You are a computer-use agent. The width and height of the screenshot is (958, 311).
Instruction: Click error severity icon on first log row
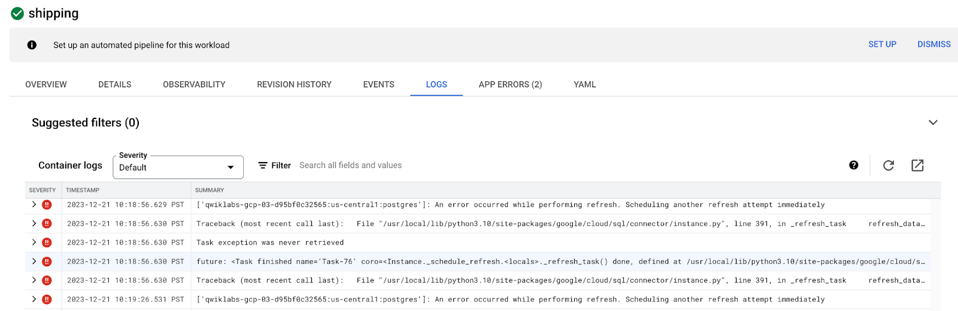[47, 205]
